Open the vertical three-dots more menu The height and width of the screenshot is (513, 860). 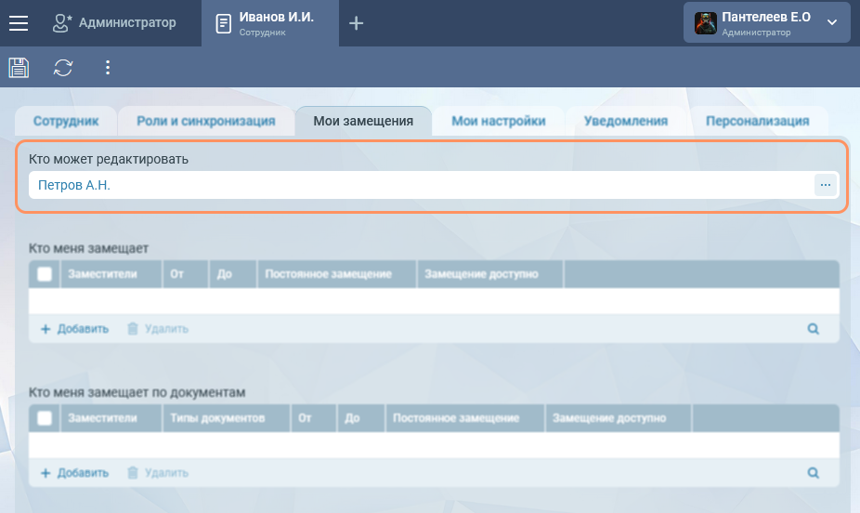point(108,68)
